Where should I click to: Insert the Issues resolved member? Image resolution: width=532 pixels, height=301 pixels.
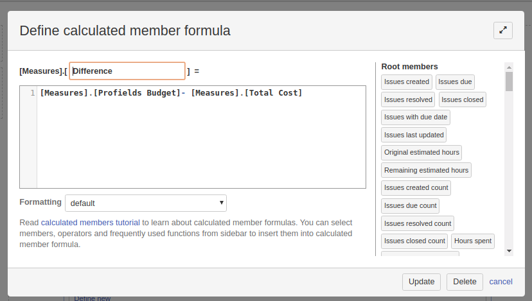tap(408, 99)
